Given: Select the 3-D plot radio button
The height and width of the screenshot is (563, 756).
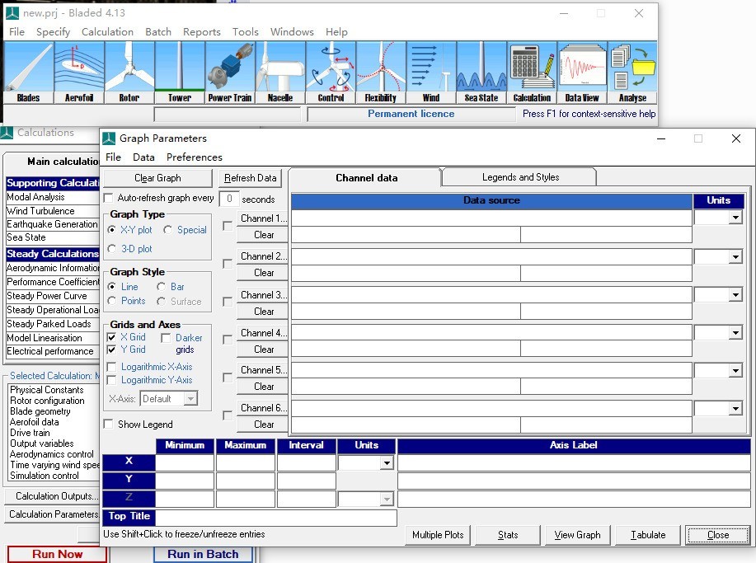Looking at the screenshot, I should tap(113, 249).
